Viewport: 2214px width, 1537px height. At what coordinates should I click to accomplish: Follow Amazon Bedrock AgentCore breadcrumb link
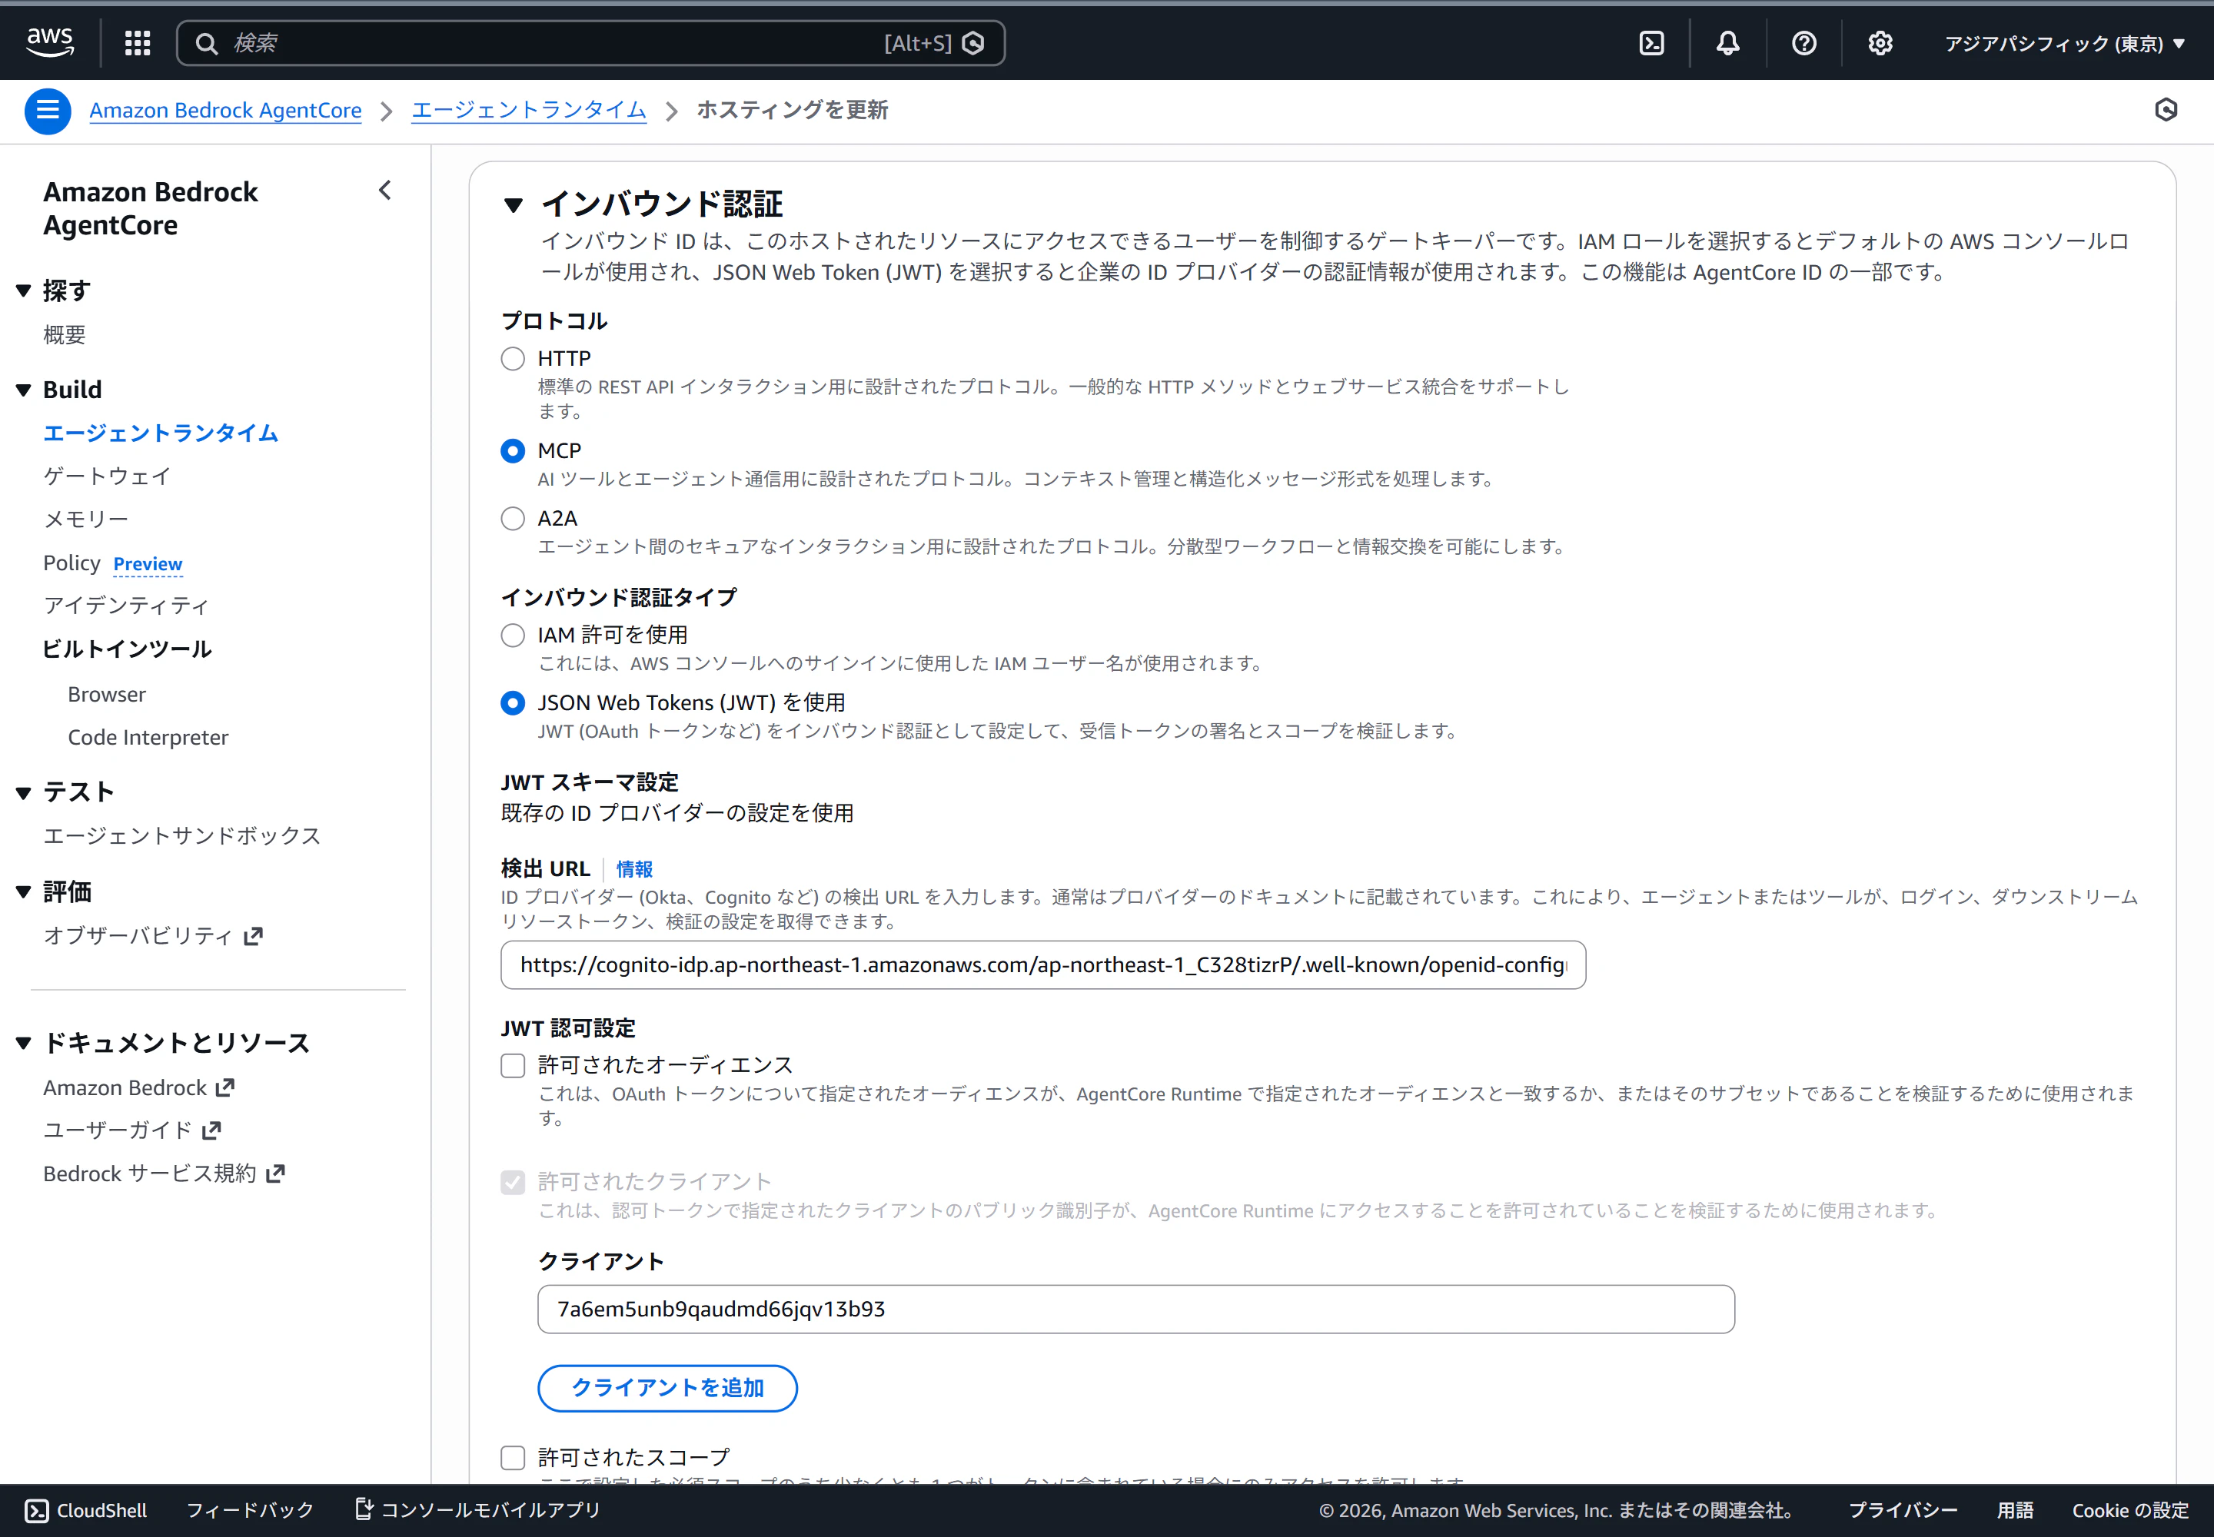point(225,110)
